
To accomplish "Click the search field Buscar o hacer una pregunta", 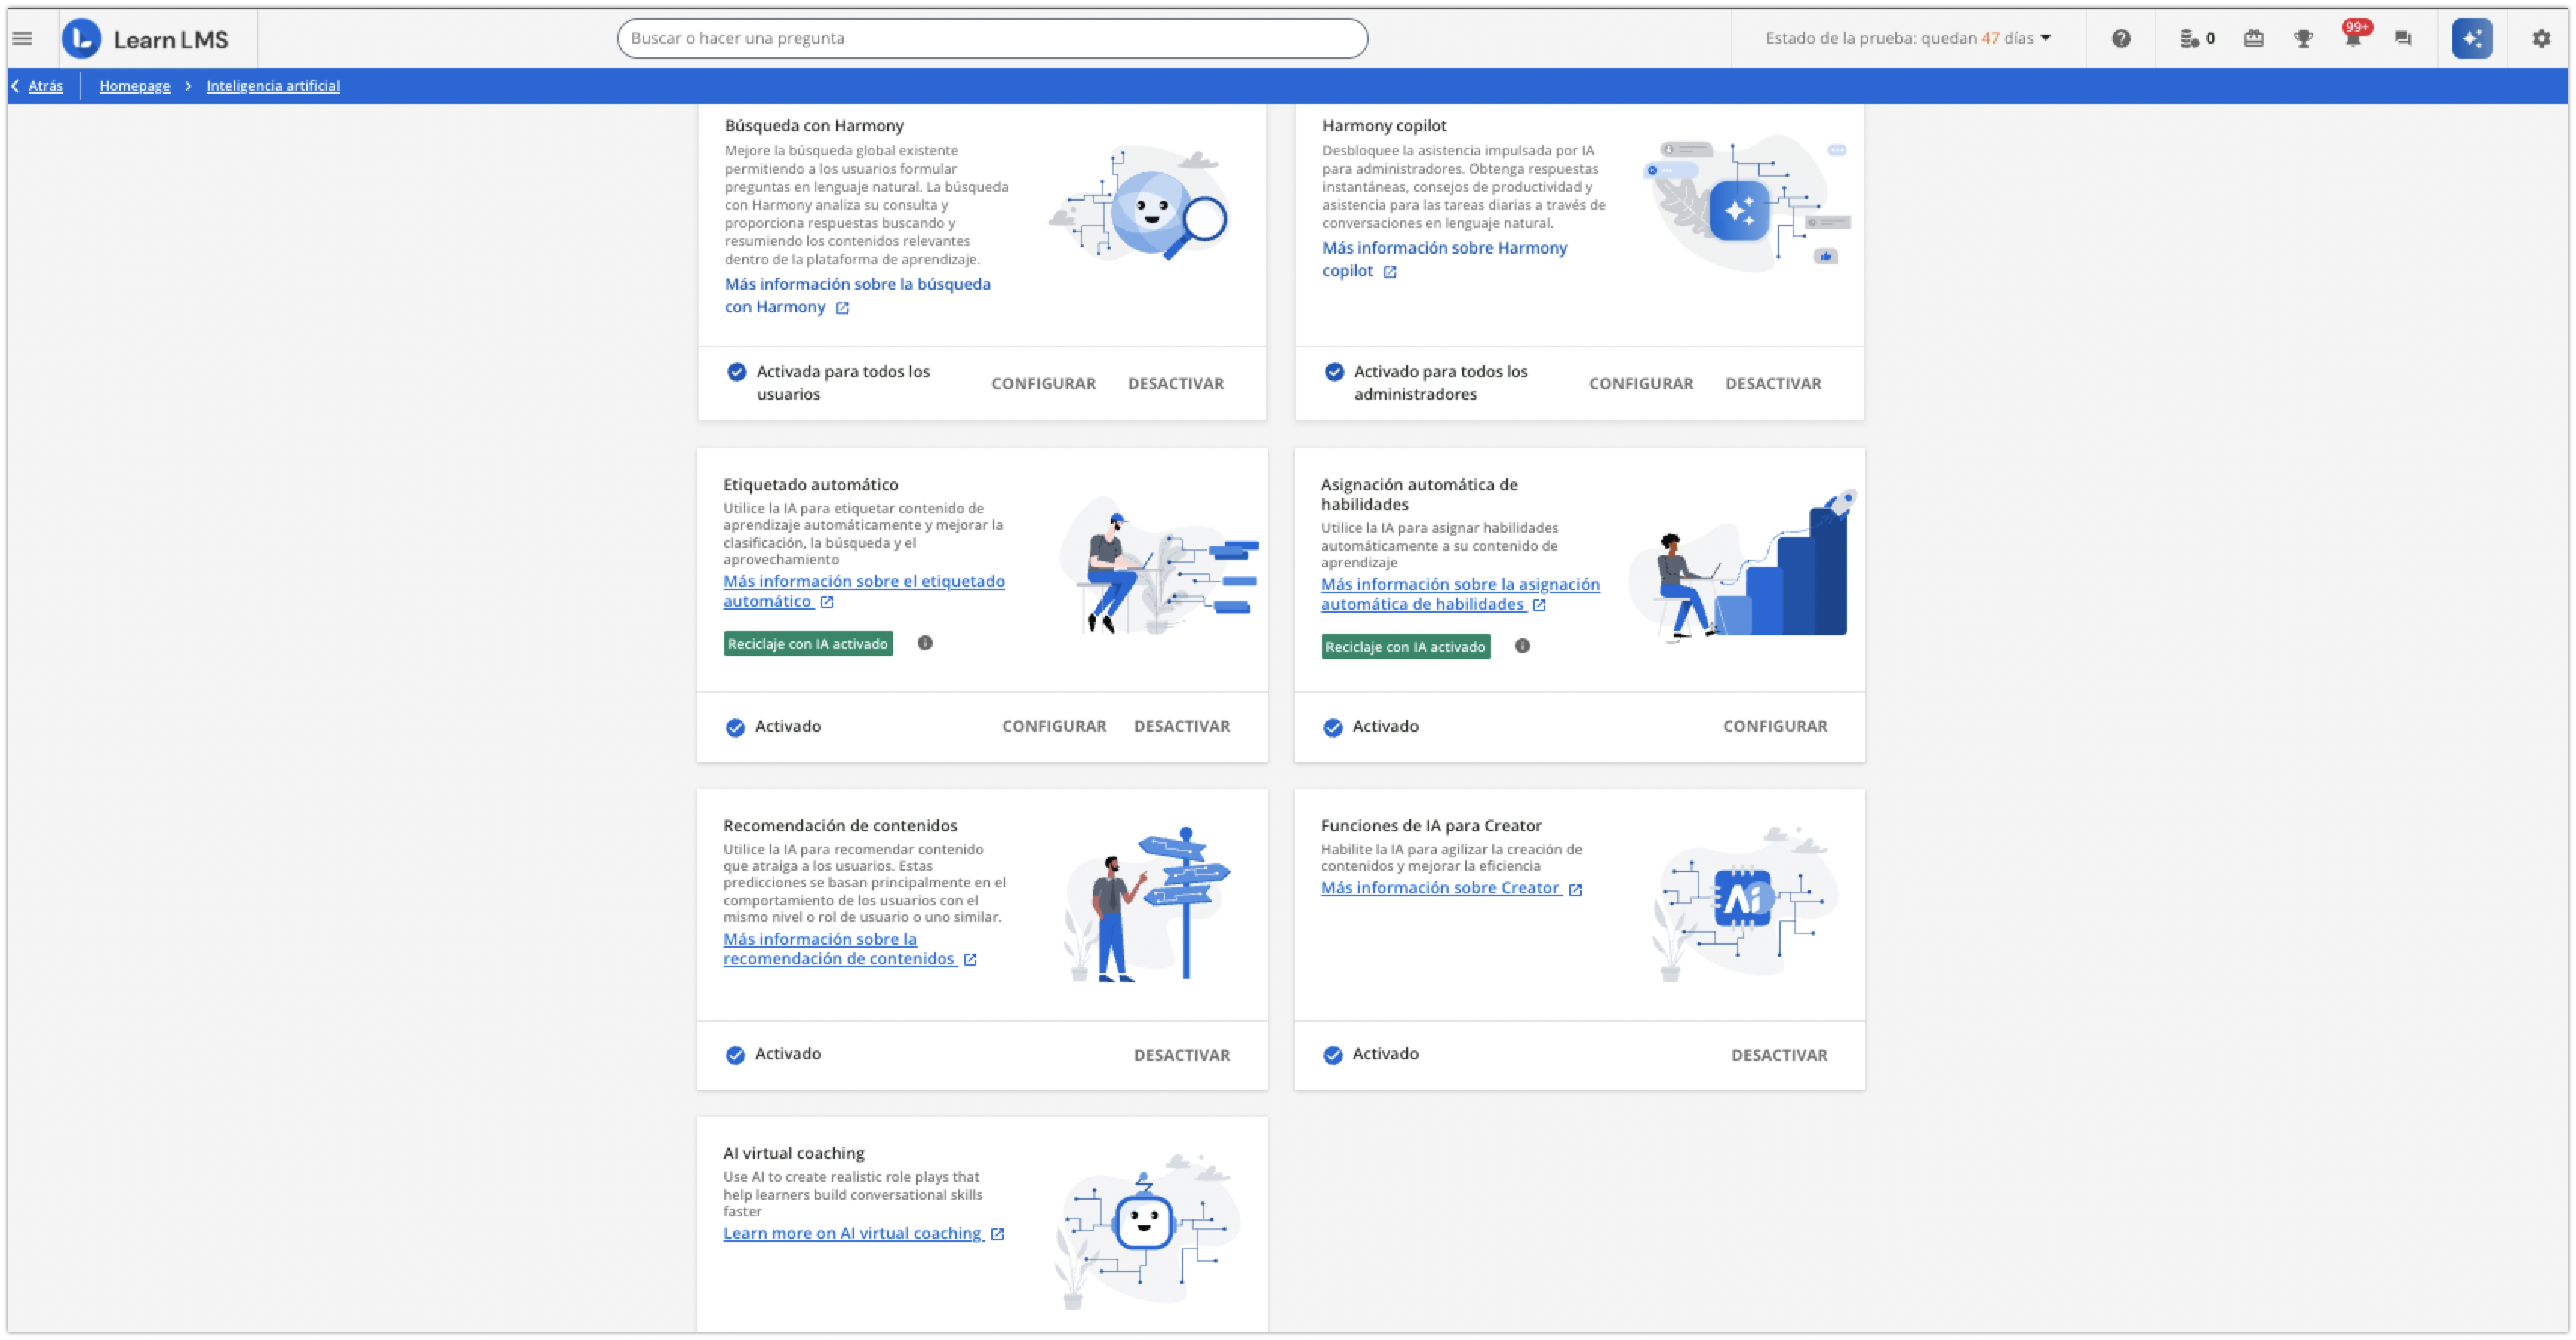I will 992,38.
